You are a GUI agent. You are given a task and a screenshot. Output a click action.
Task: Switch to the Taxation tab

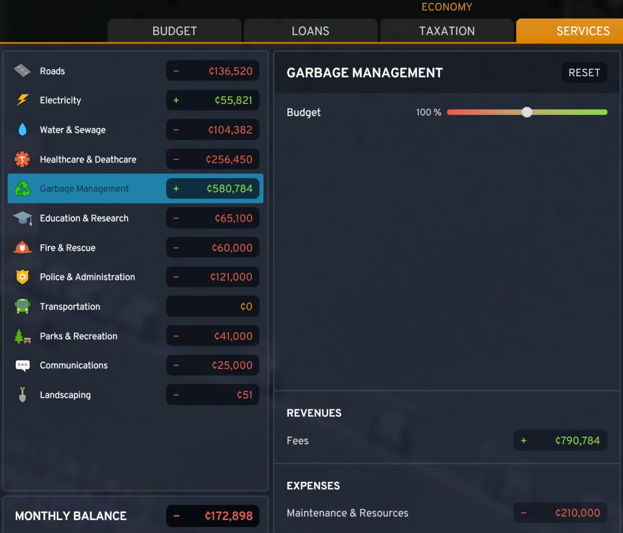[447, 31]
